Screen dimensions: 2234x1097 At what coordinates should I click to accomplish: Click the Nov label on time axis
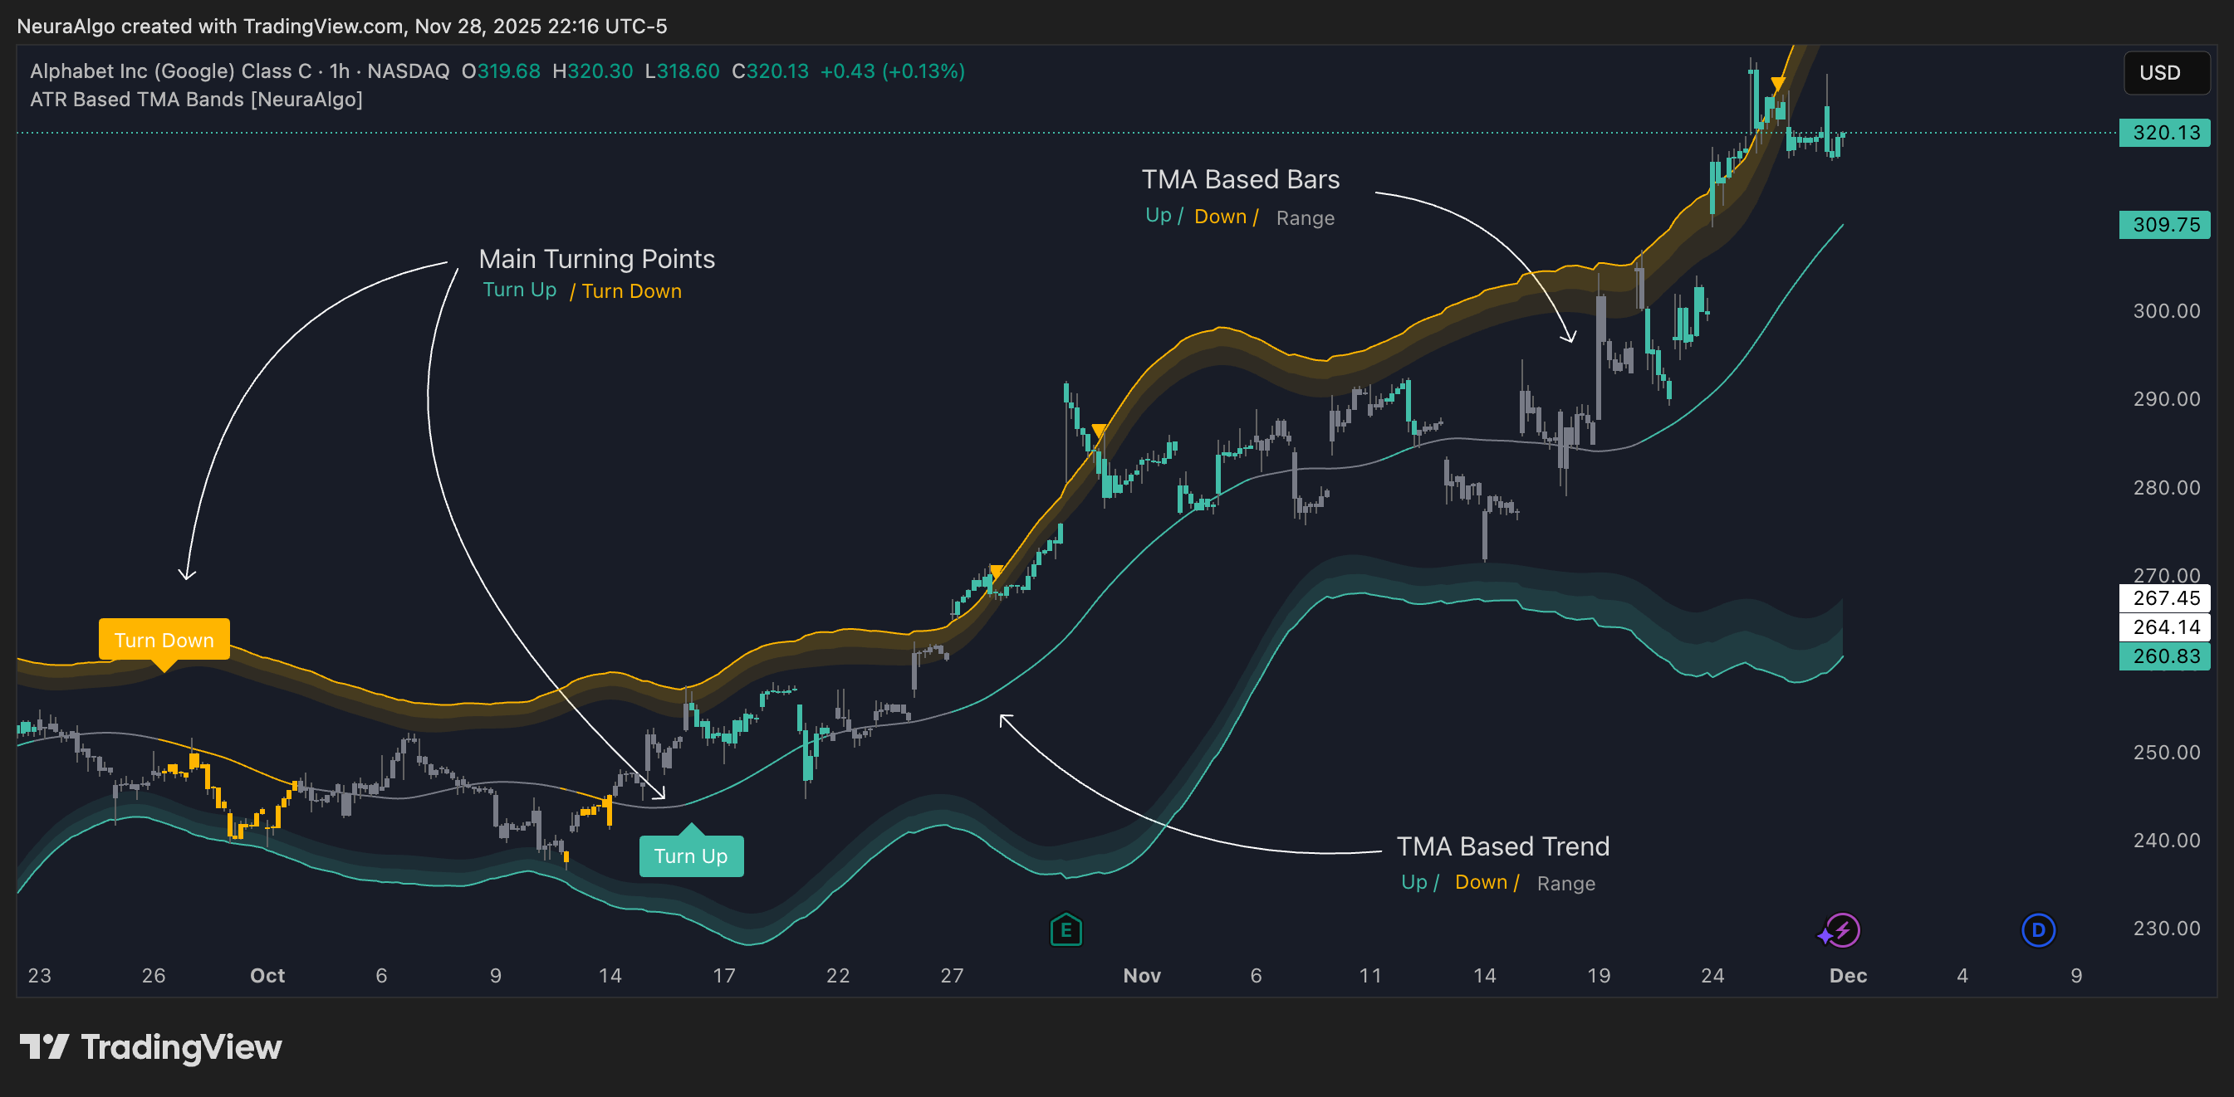coord(1141,976)
